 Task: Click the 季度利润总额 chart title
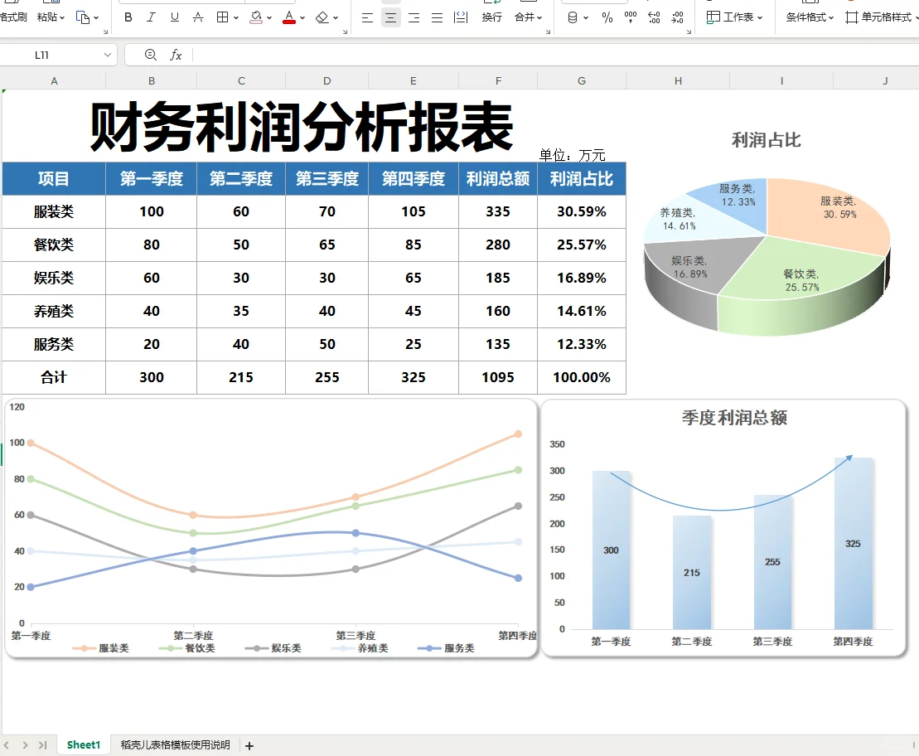(734, 418)
